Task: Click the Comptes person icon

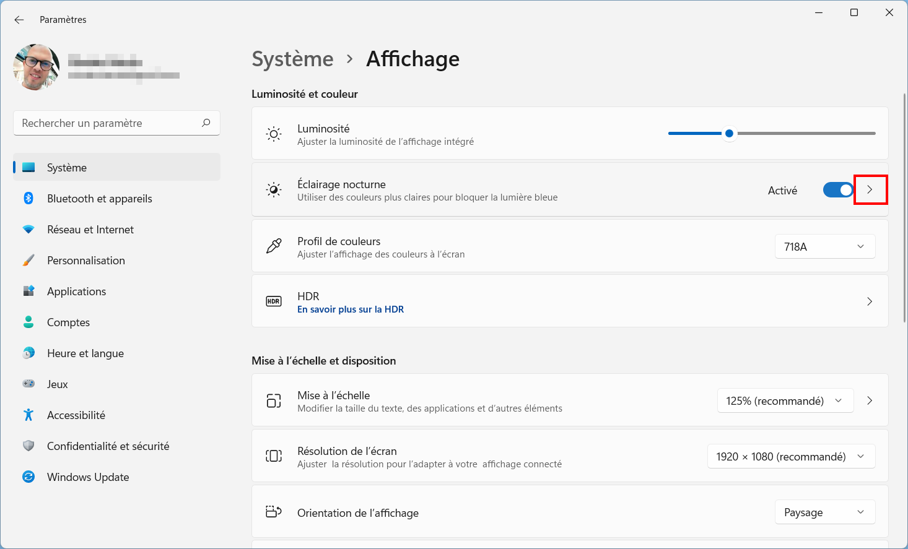Action: pyautogui.click(x=28, y=322)
